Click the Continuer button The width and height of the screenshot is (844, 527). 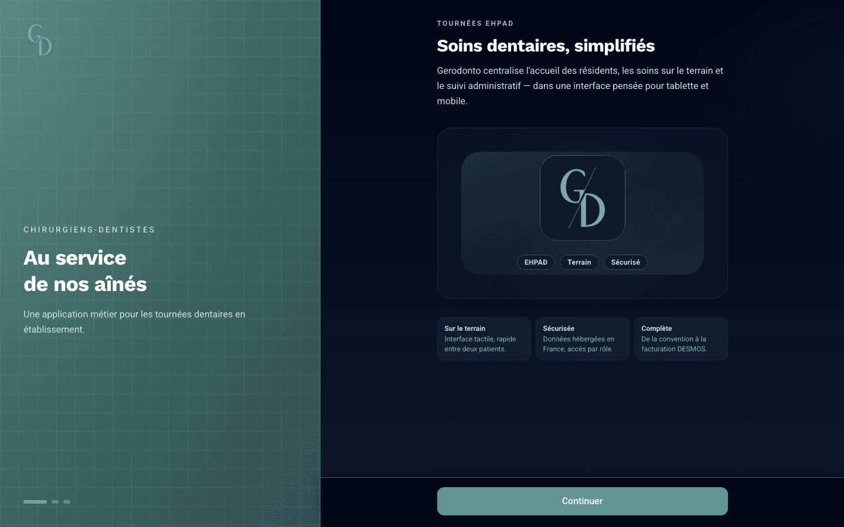582,501
